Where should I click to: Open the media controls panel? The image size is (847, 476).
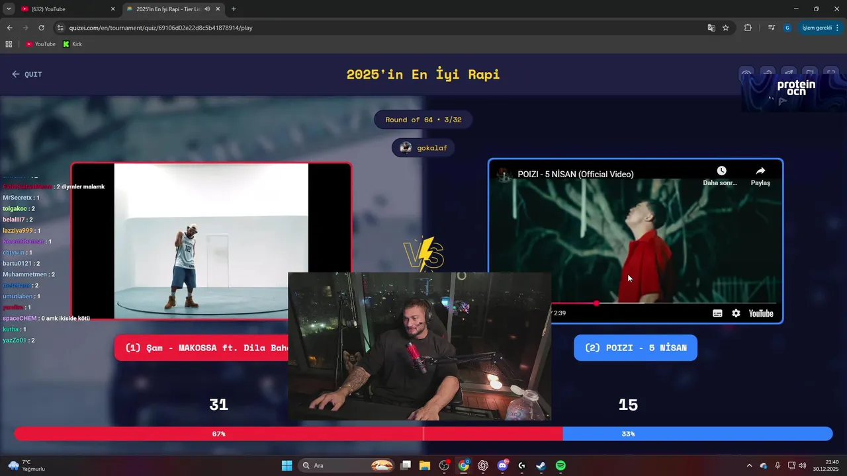click(x=772, y=28)
